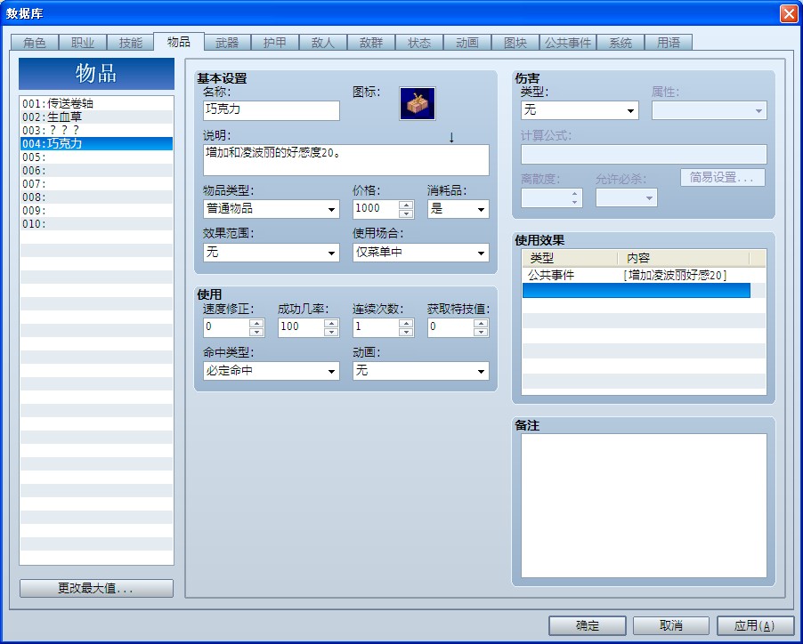The height and width of the screenshot is (644, 803).
Task: Select the 动画 tab
Action: point(467,43)
